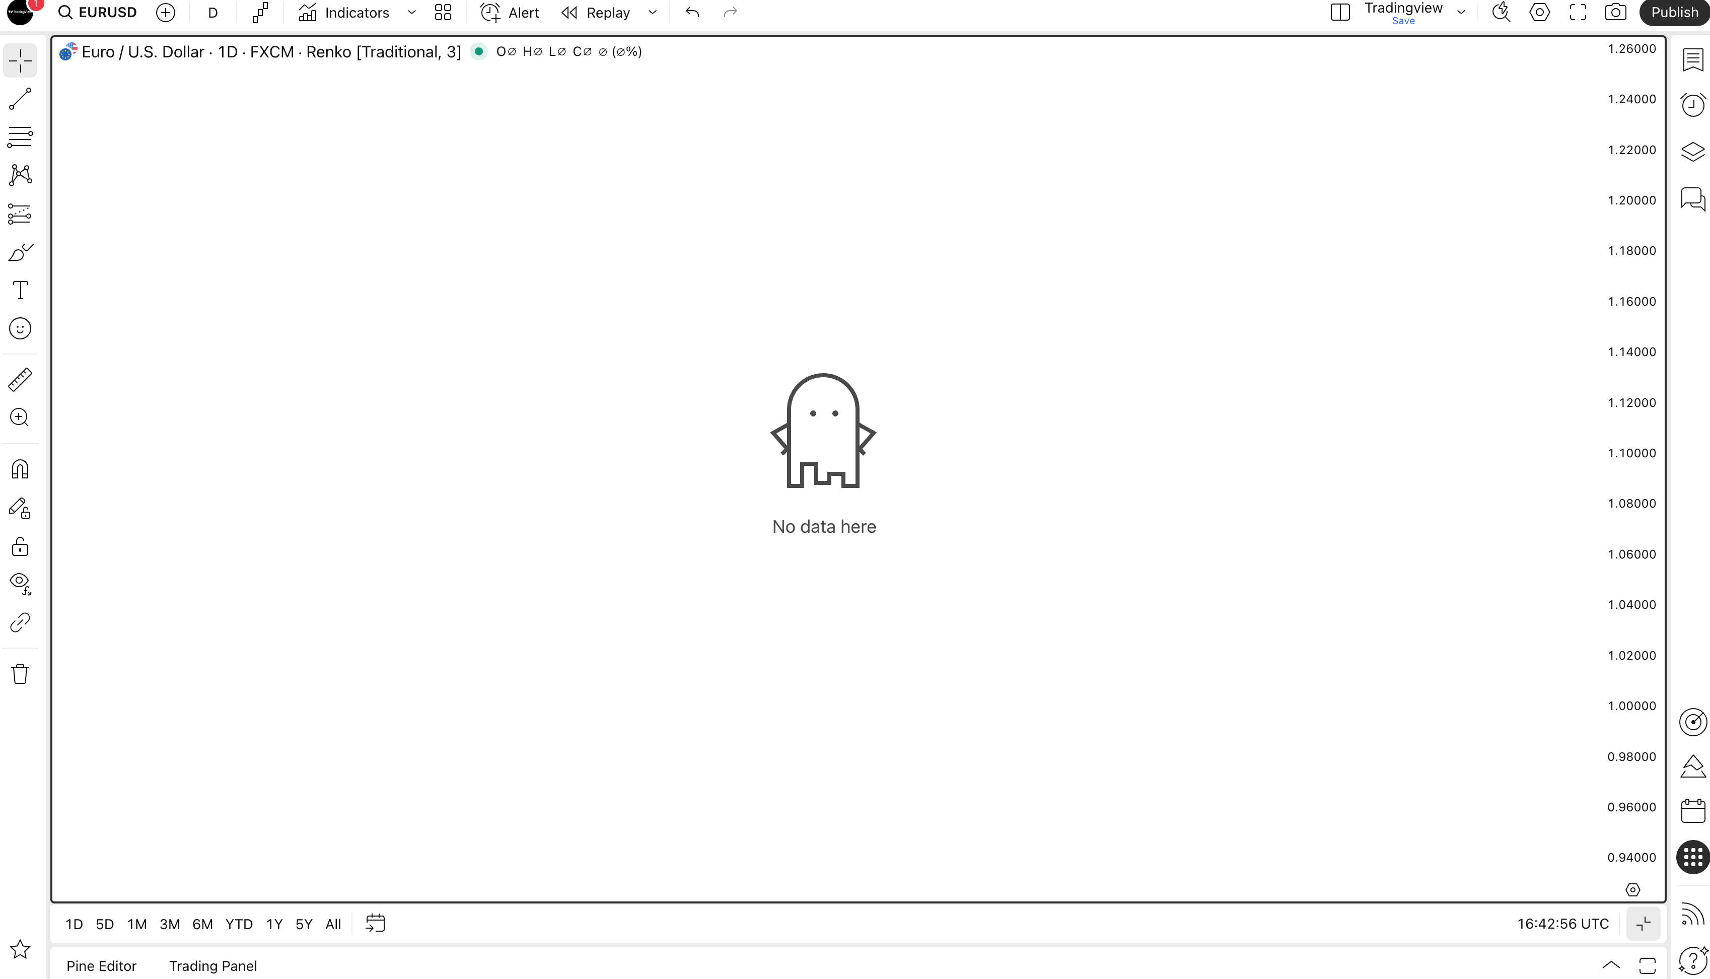
Task: Open the Replay options dropdown arrow
Action: pyautogui.click(x=652, y=12)
